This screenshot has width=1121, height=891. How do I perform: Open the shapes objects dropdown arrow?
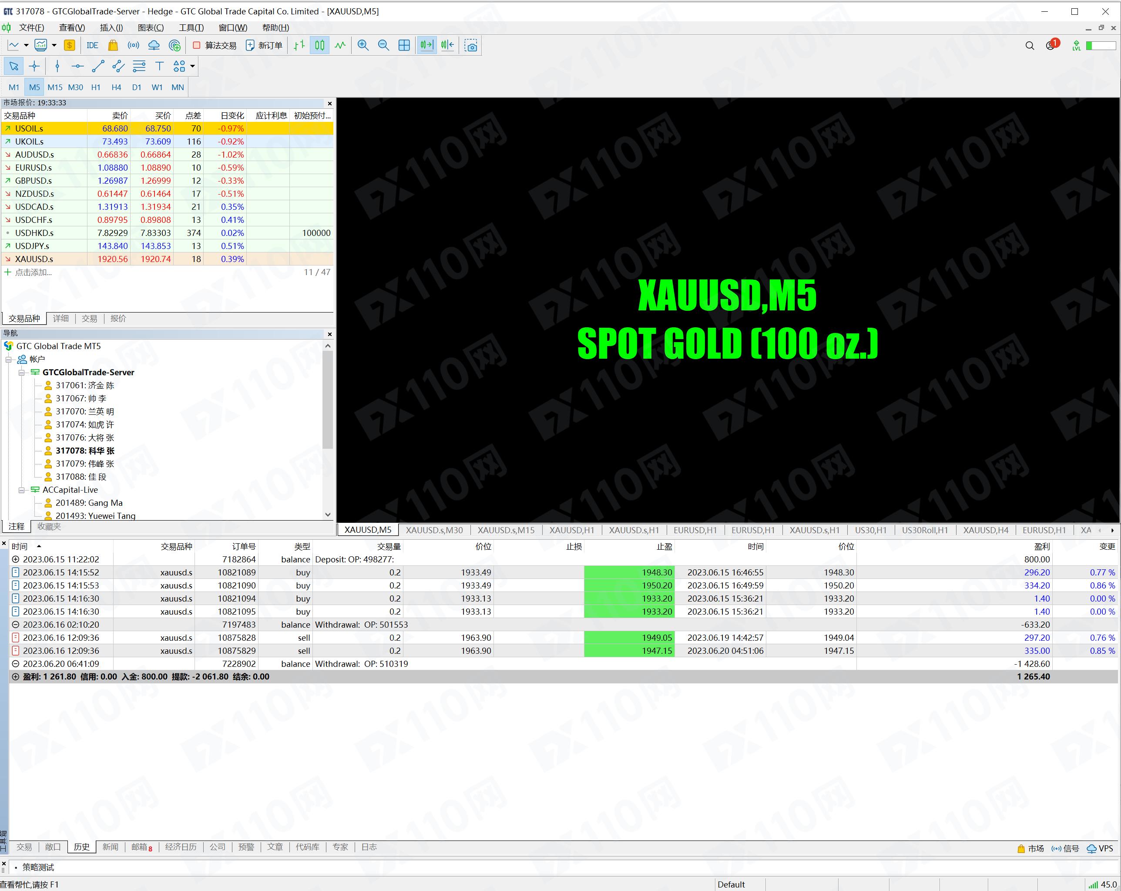[192, 66]
